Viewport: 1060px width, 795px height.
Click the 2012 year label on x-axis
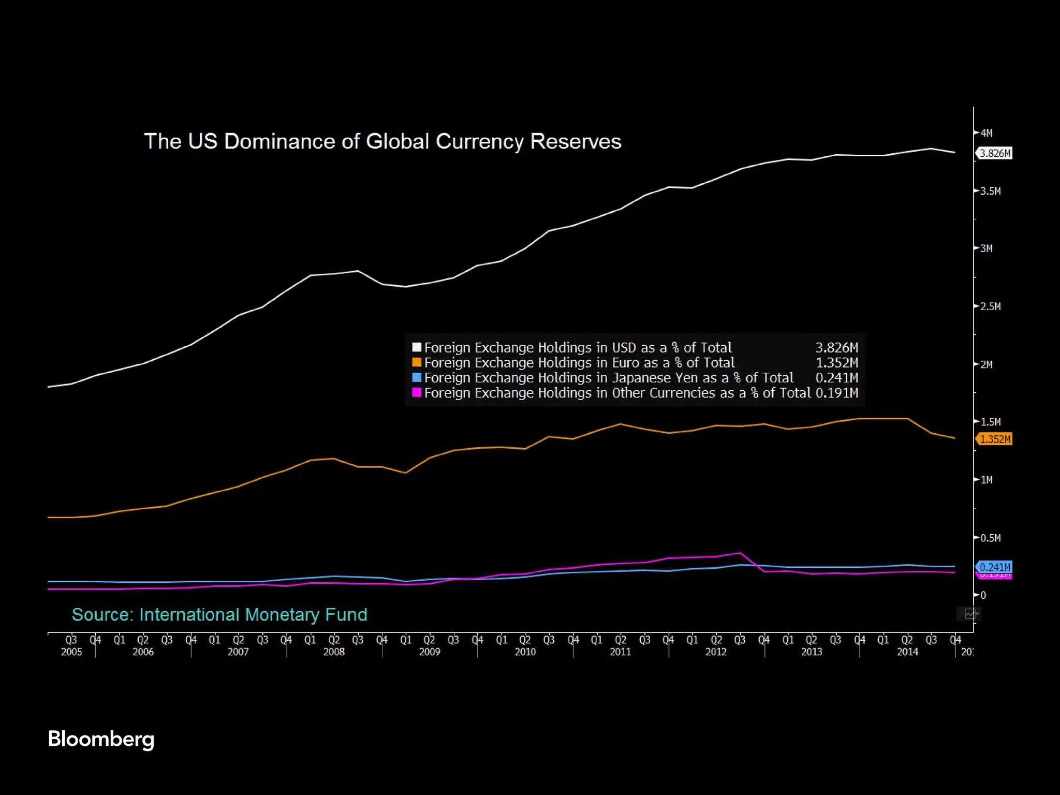(x=716, y=652)
